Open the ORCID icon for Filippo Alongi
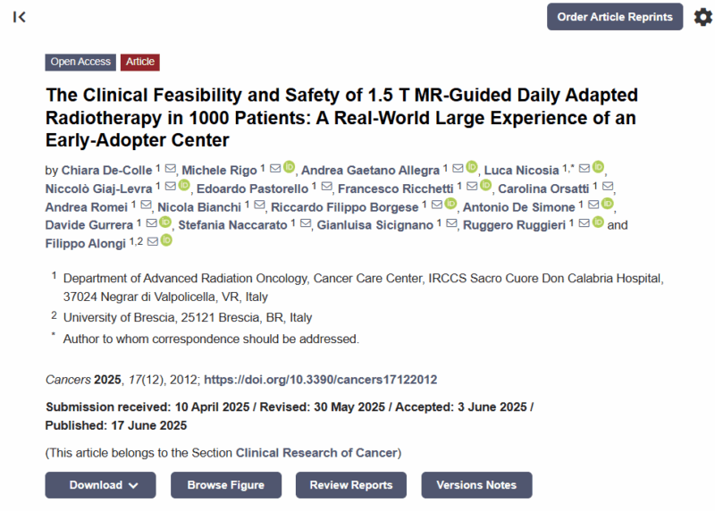Viewport: 715px width, 511px height. [x=166, y=240]
